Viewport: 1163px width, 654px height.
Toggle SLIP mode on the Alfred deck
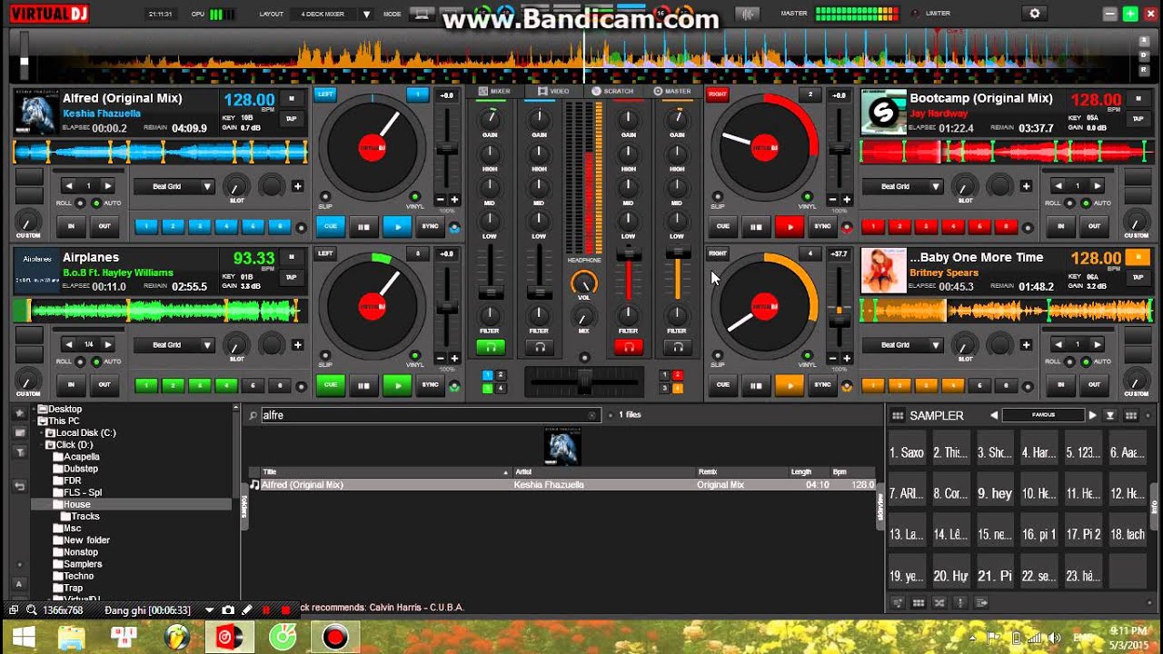tap(324, 197)
